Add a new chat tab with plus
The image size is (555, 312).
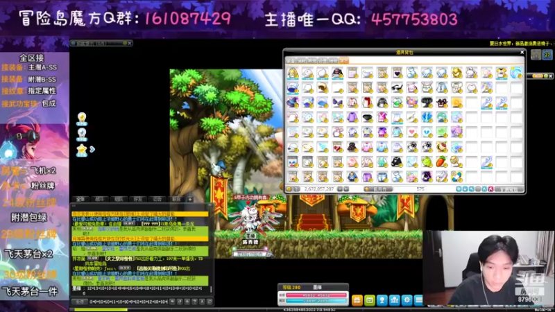click(x=190, y=199)
